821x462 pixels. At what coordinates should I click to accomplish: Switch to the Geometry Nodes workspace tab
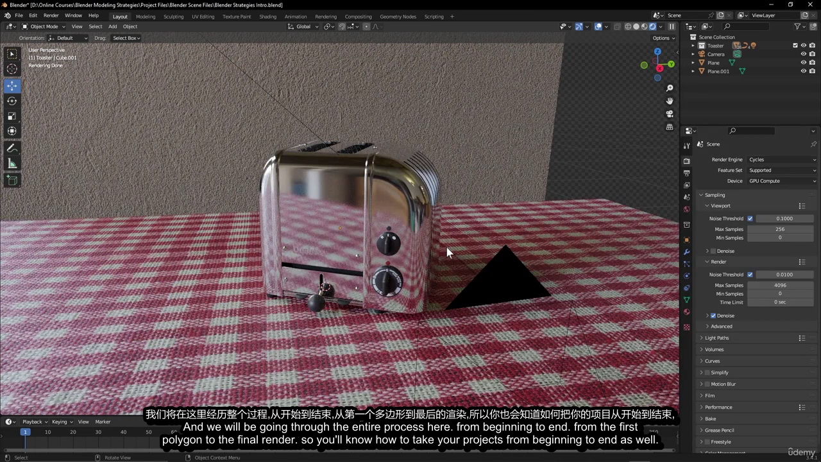[x=398, y=17]
